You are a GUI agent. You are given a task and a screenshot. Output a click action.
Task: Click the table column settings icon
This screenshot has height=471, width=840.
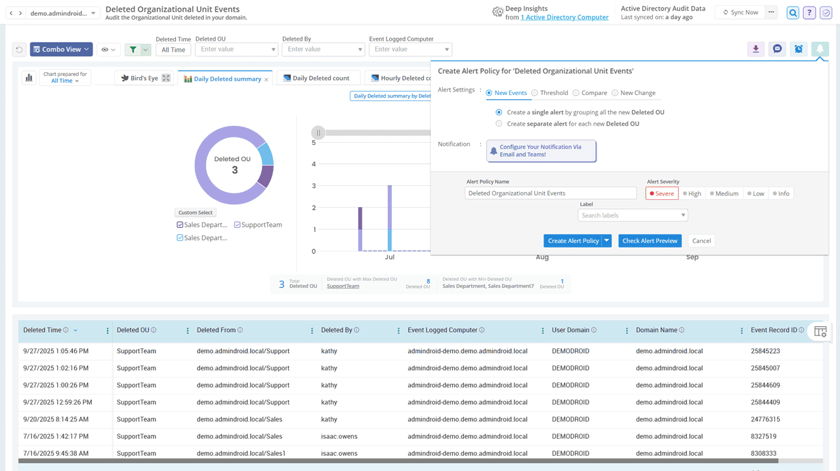tap(820, 331)
